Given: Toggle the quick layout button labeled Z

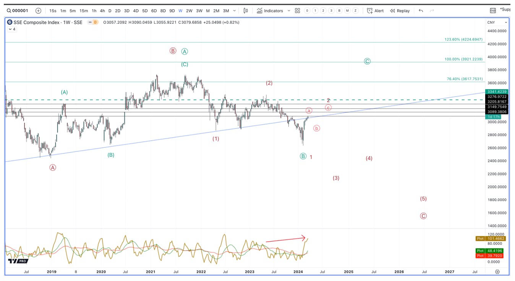Looking at the screenshot, I should (x=355, y=11).
